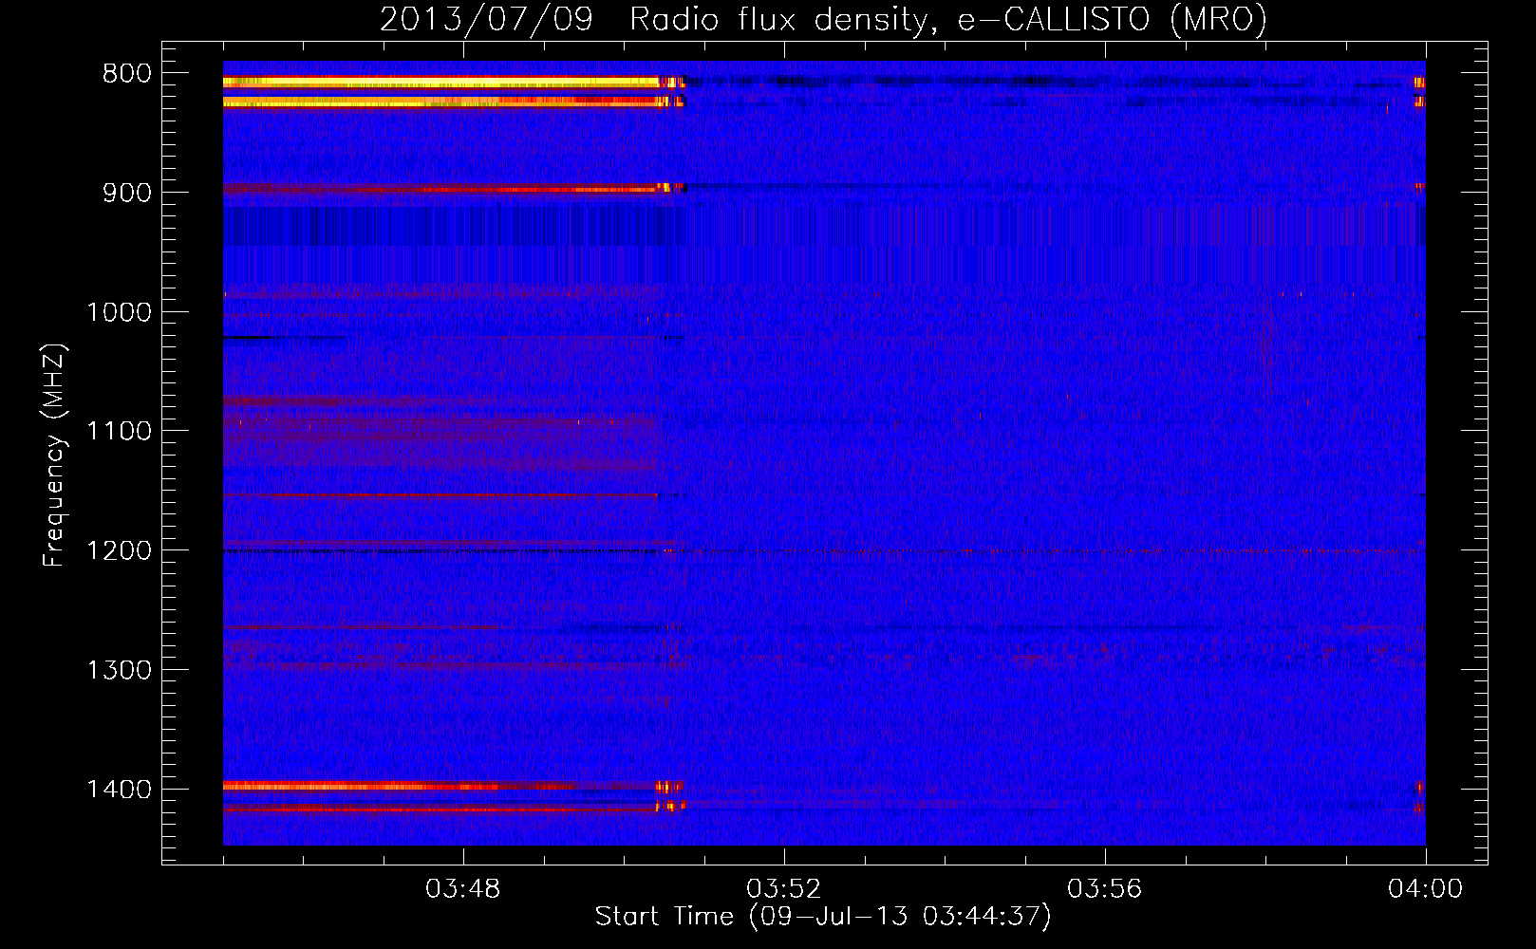Viewport: 1536px width, 949px height.
Task: Select the 03:48 time tick label
Action: pyautogui.click(x=462, y=889)
